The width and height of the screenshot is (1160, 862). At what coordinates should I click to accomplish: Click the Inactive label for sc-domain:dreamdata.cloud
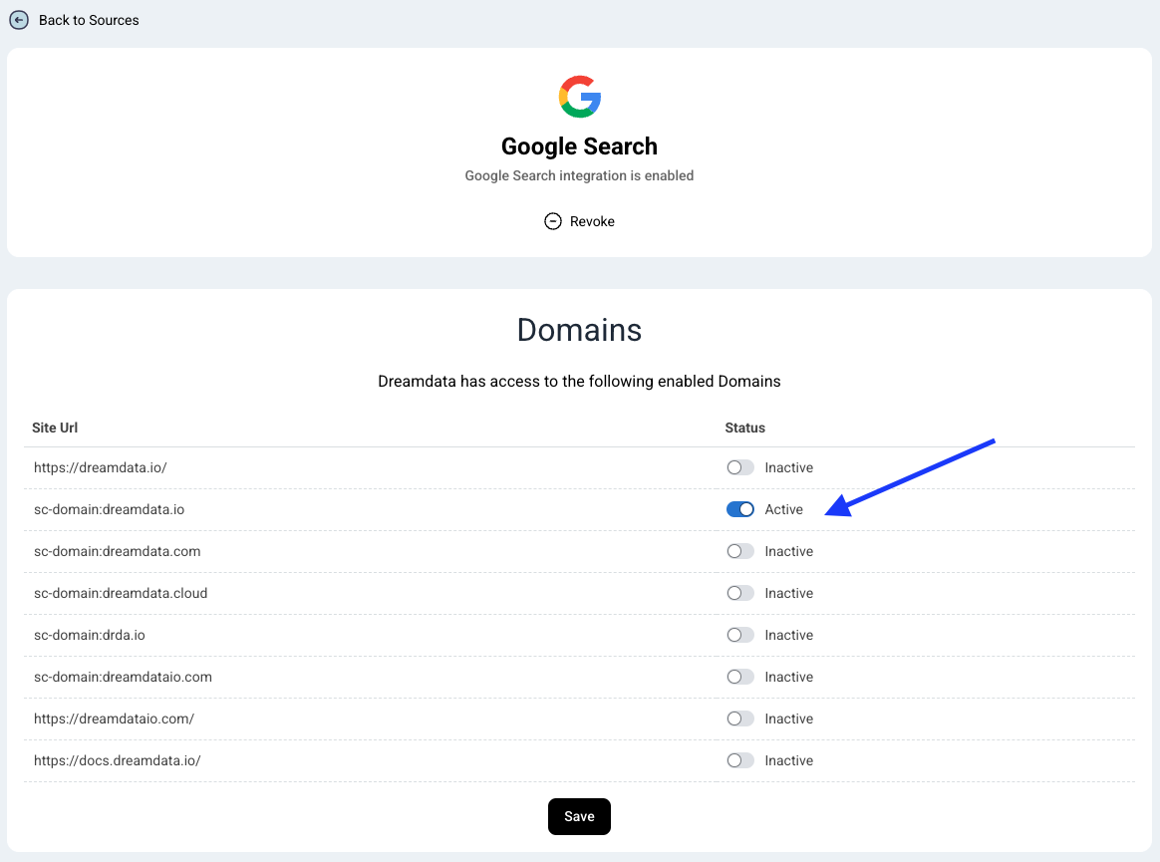[x=788, y=593]
